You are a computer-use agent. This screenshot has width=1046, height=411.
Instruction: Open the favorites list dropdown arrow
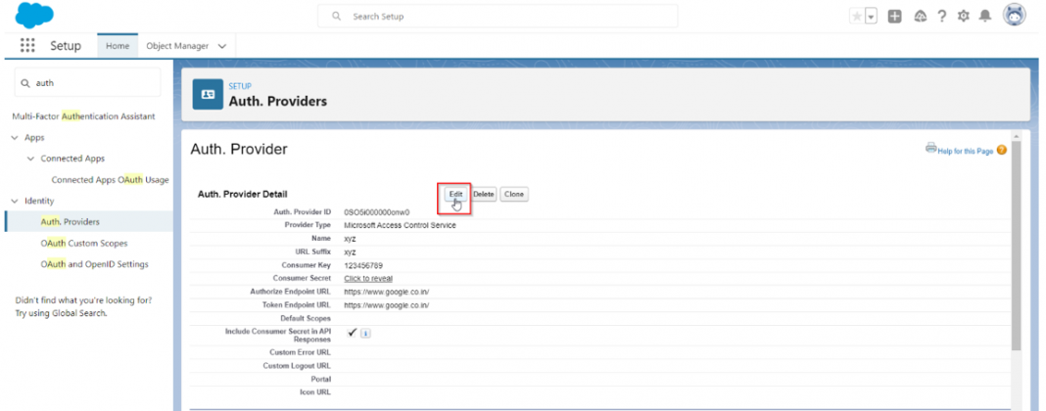pos(871,17)
